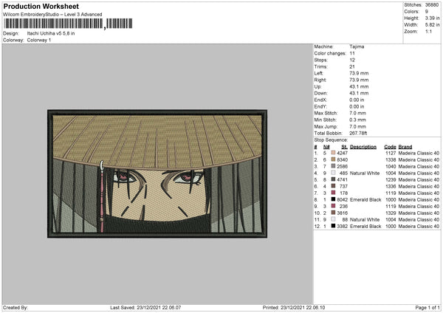Click the 'Description' column header
The image size is (443, 313).
363,147
